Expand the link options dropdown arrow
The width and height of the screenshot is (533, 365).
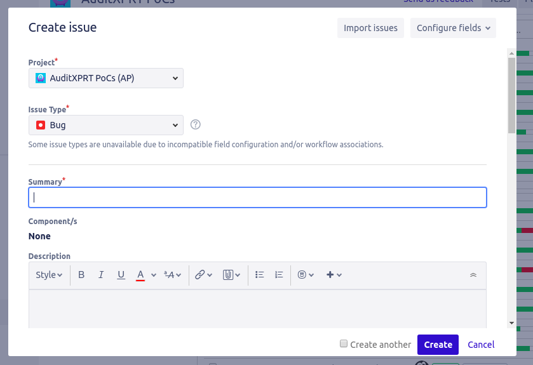(x=210, y=275)
